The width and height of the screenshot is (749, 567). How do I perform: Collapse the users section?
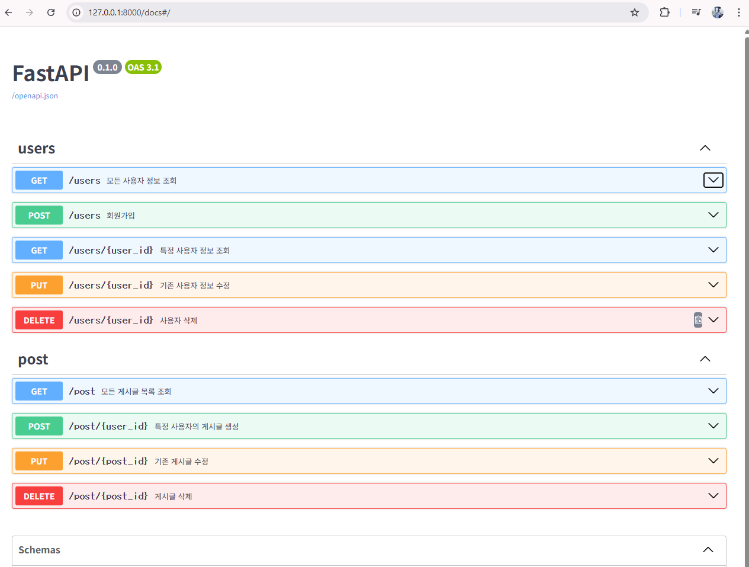point(705,148)
